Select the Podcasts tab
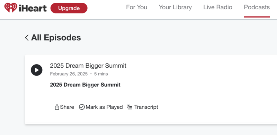277x135 pixels. (257, 7)
